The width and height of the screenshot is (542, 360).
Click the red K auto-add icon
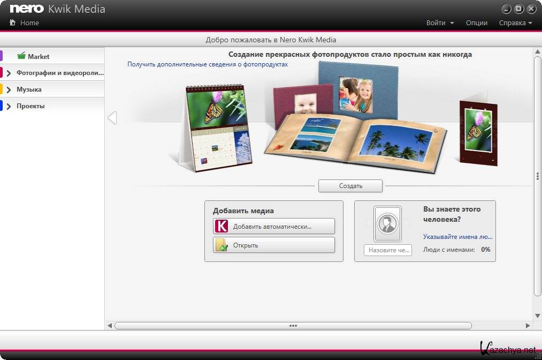pos(222,226)
